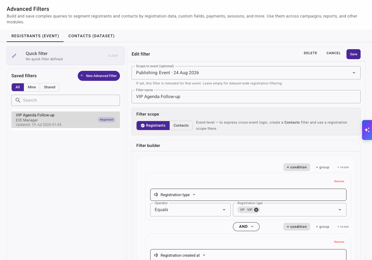The width and height of the screenshot is (372, 260).
Task: Show only Shared saved filters
Action: (49, 87)
